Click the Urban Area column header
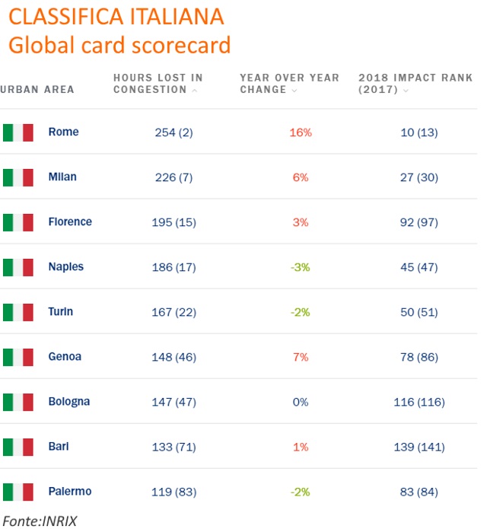Viewport: 487px width, 529px height. point(37,90)
